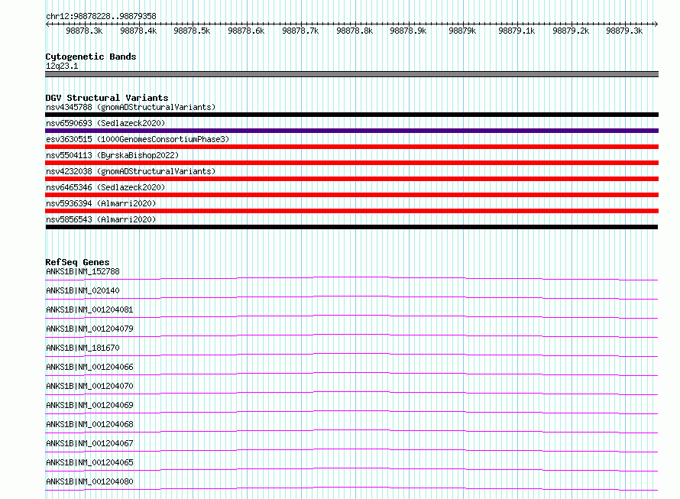Click the red bar for nsv5504113
Image resolution: width=680 pixels, height=499 pixels.
(351, 163)
